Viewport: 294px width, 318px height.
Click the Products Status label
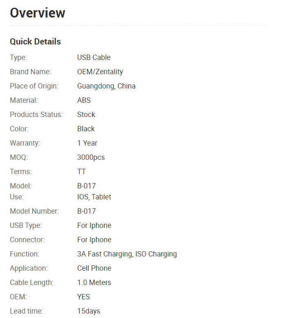(36, 115)
